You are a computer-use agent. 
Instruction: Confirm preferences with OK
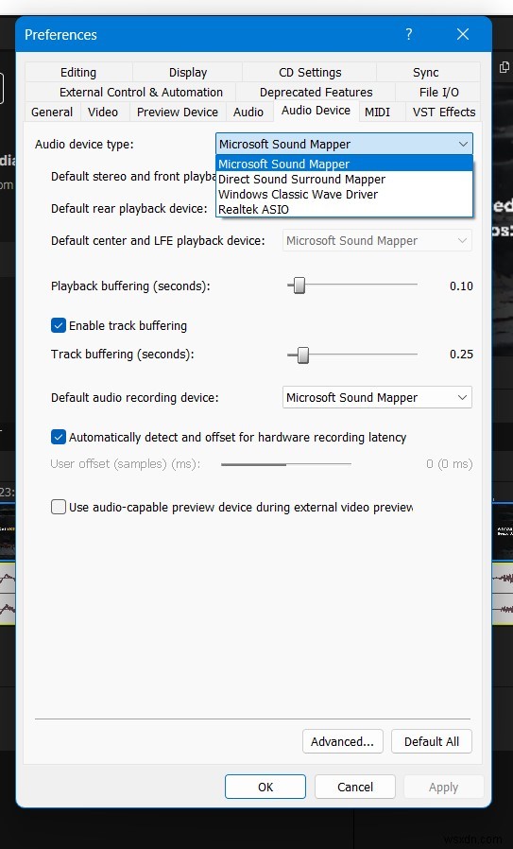[x=265, y=788]
